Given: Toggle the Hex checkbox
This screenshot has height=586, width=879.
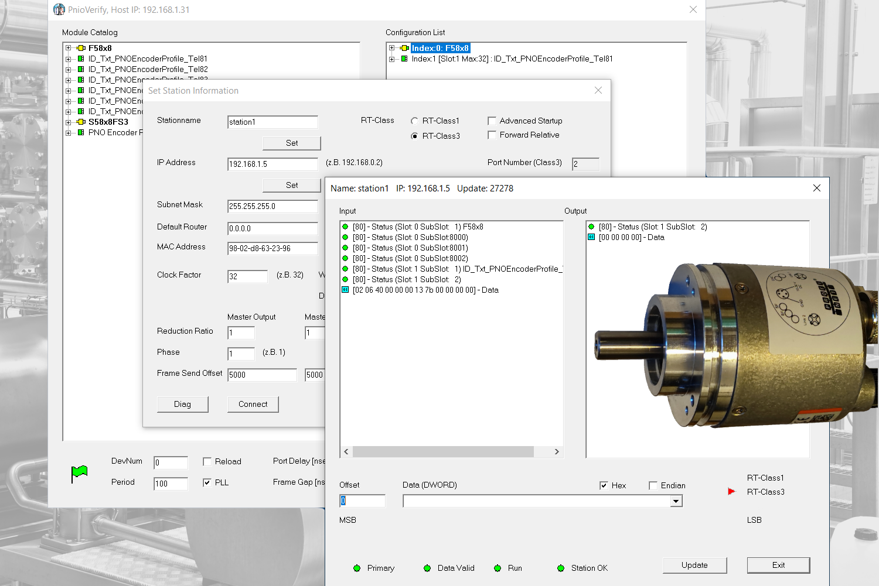Looking at the screenshot, I should (604, 486).
